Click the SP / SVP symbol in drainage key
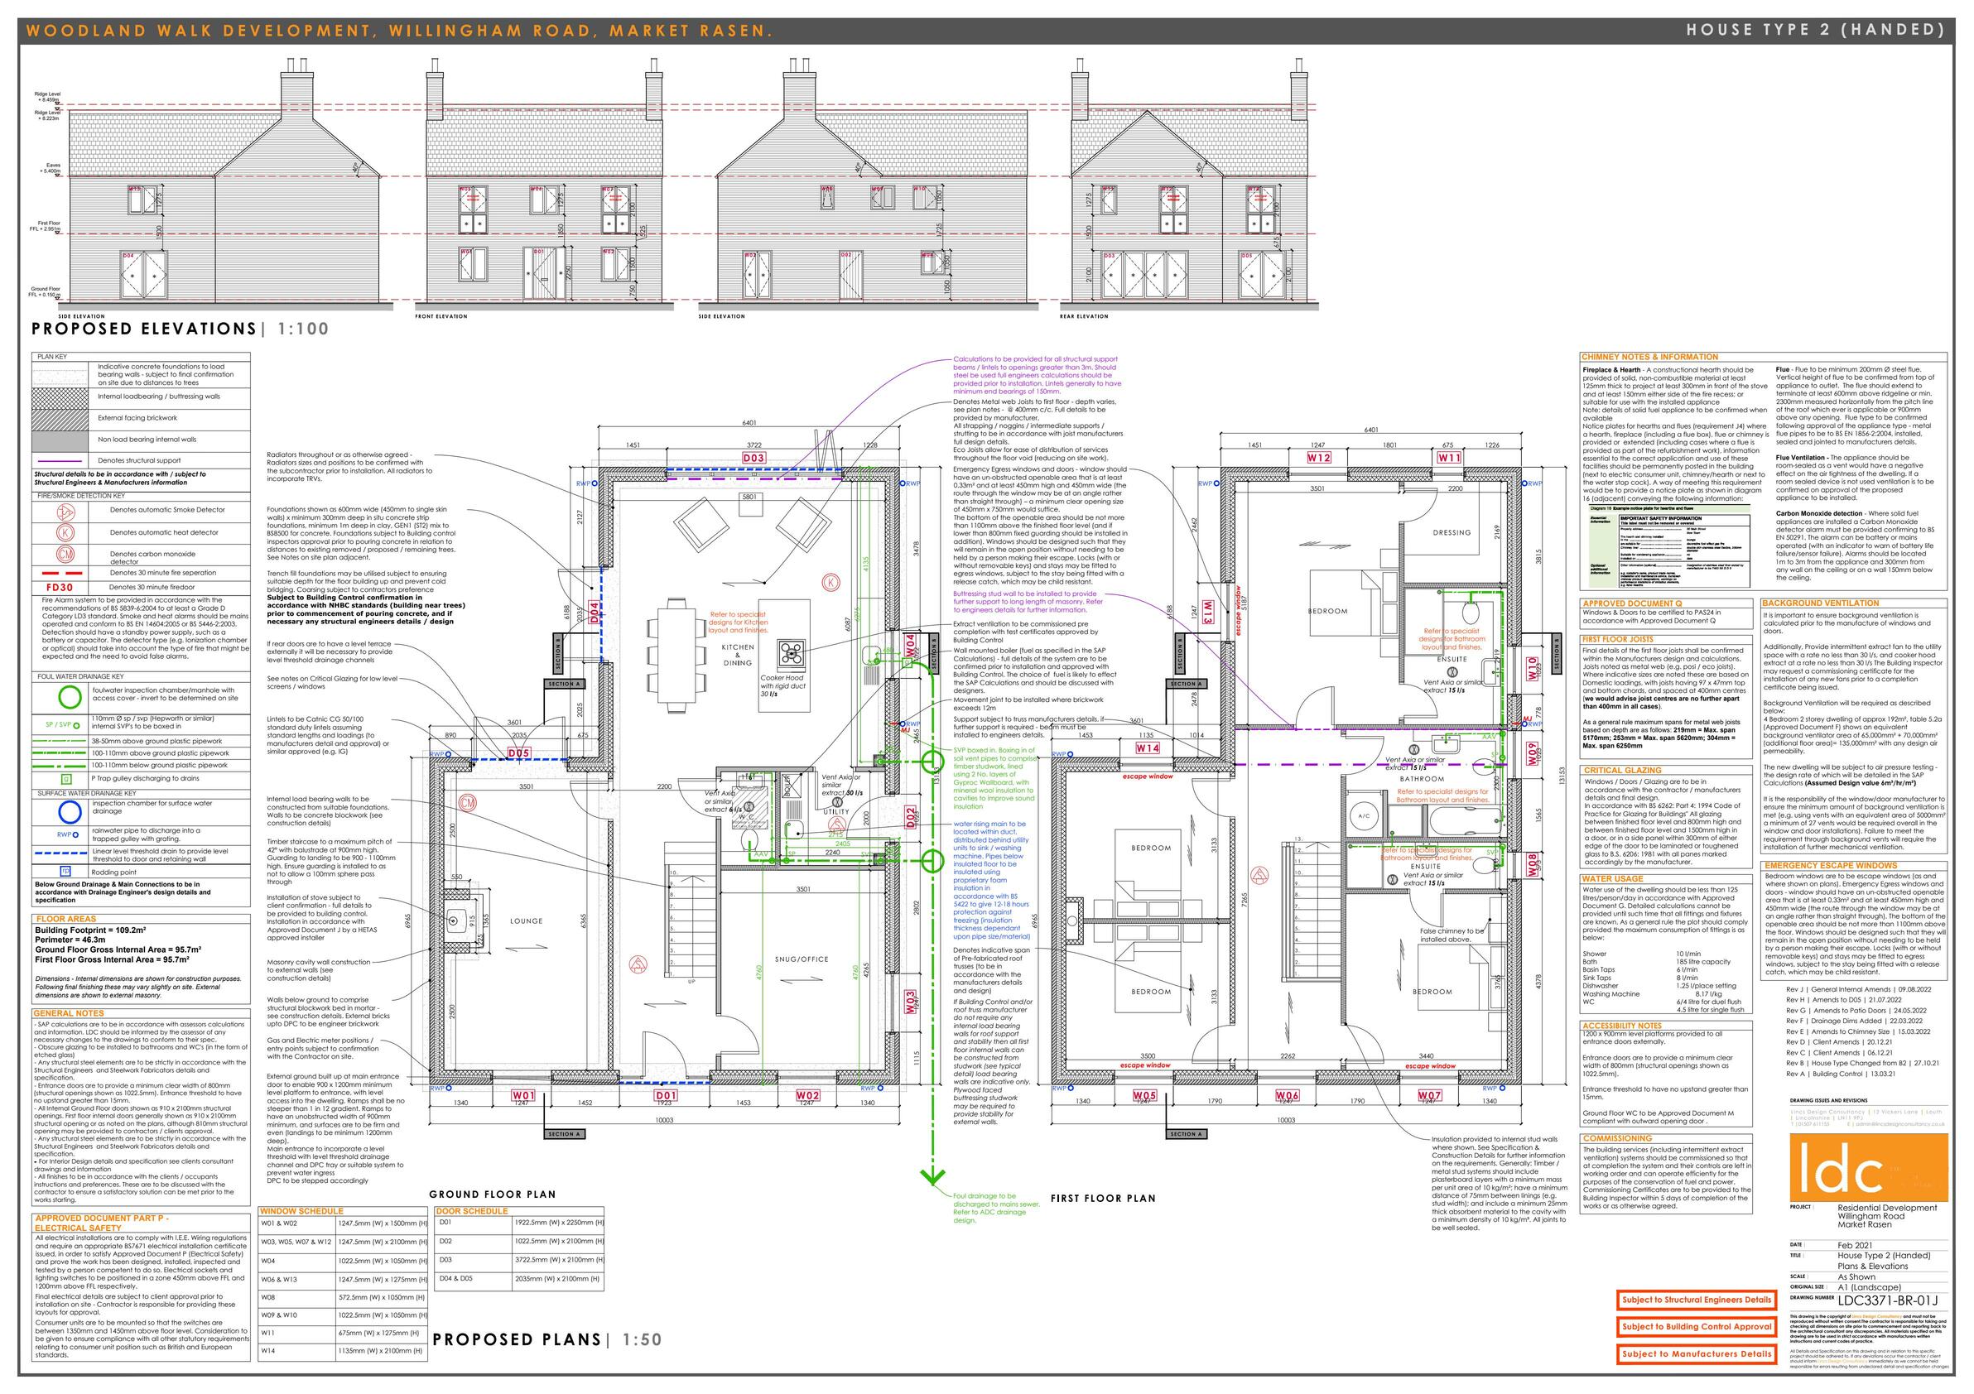1974x1394 pixels. coord(63,725)
